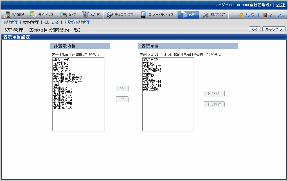Viewport: 288px width, 181px height.
Task: Open the PC情報 tab icon
Action: 7,15
